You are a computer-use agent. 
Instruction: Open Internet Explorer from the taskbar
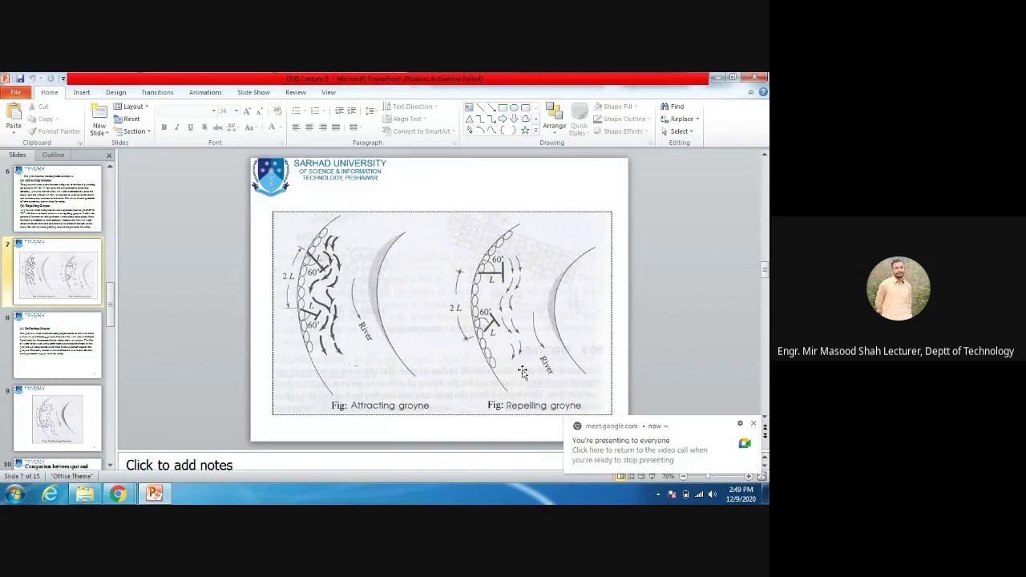(x=50, y=494)
